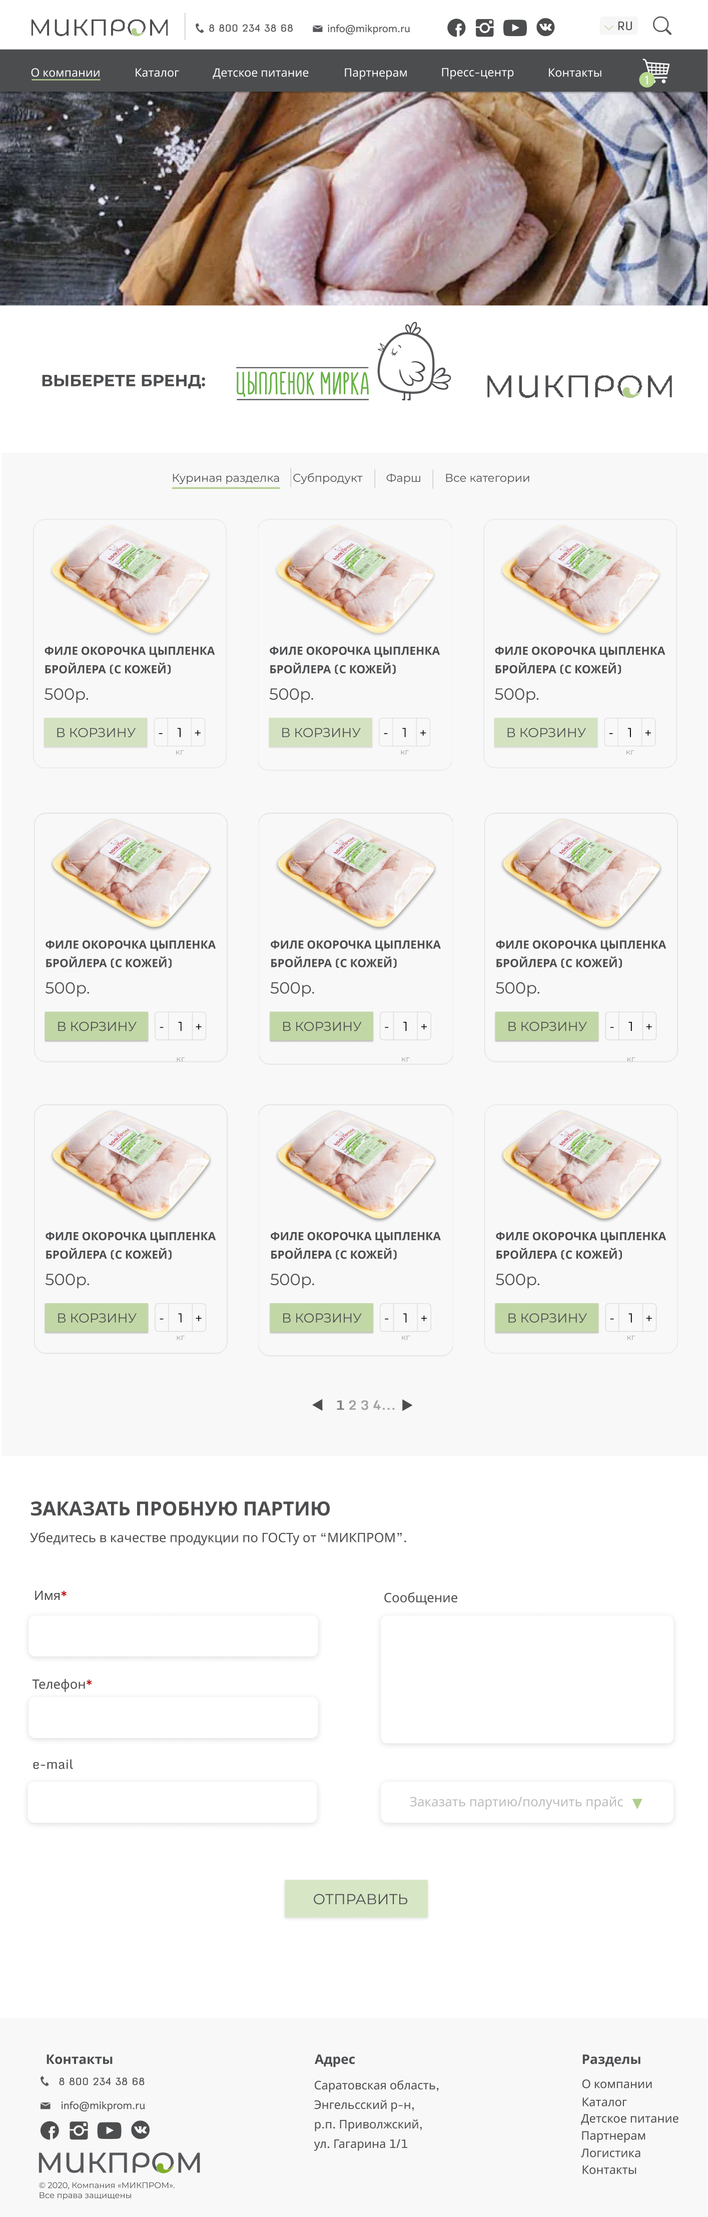Increase quantity on the first product

198,732
